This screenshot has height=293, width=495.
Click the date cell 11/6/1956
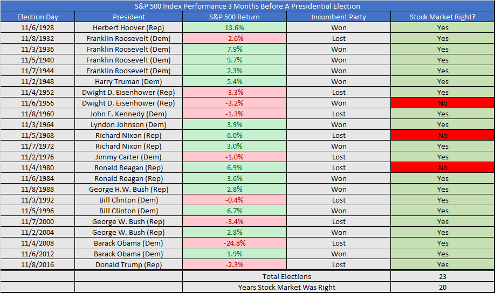[38, 103]
